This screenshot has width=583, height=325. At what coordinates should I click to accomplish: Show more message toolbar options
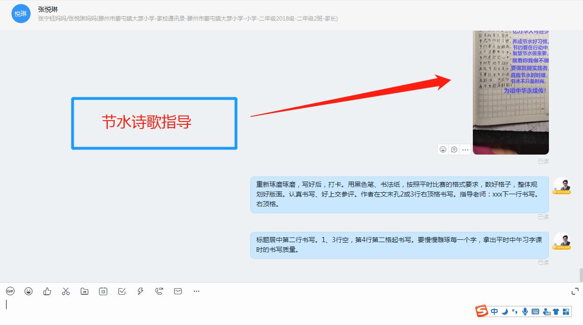197,291
